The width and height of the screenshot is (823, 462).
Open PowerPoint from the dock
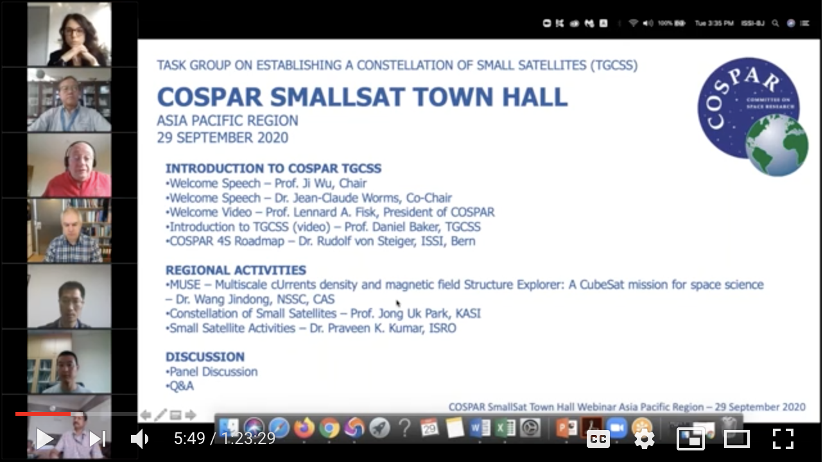566,427
